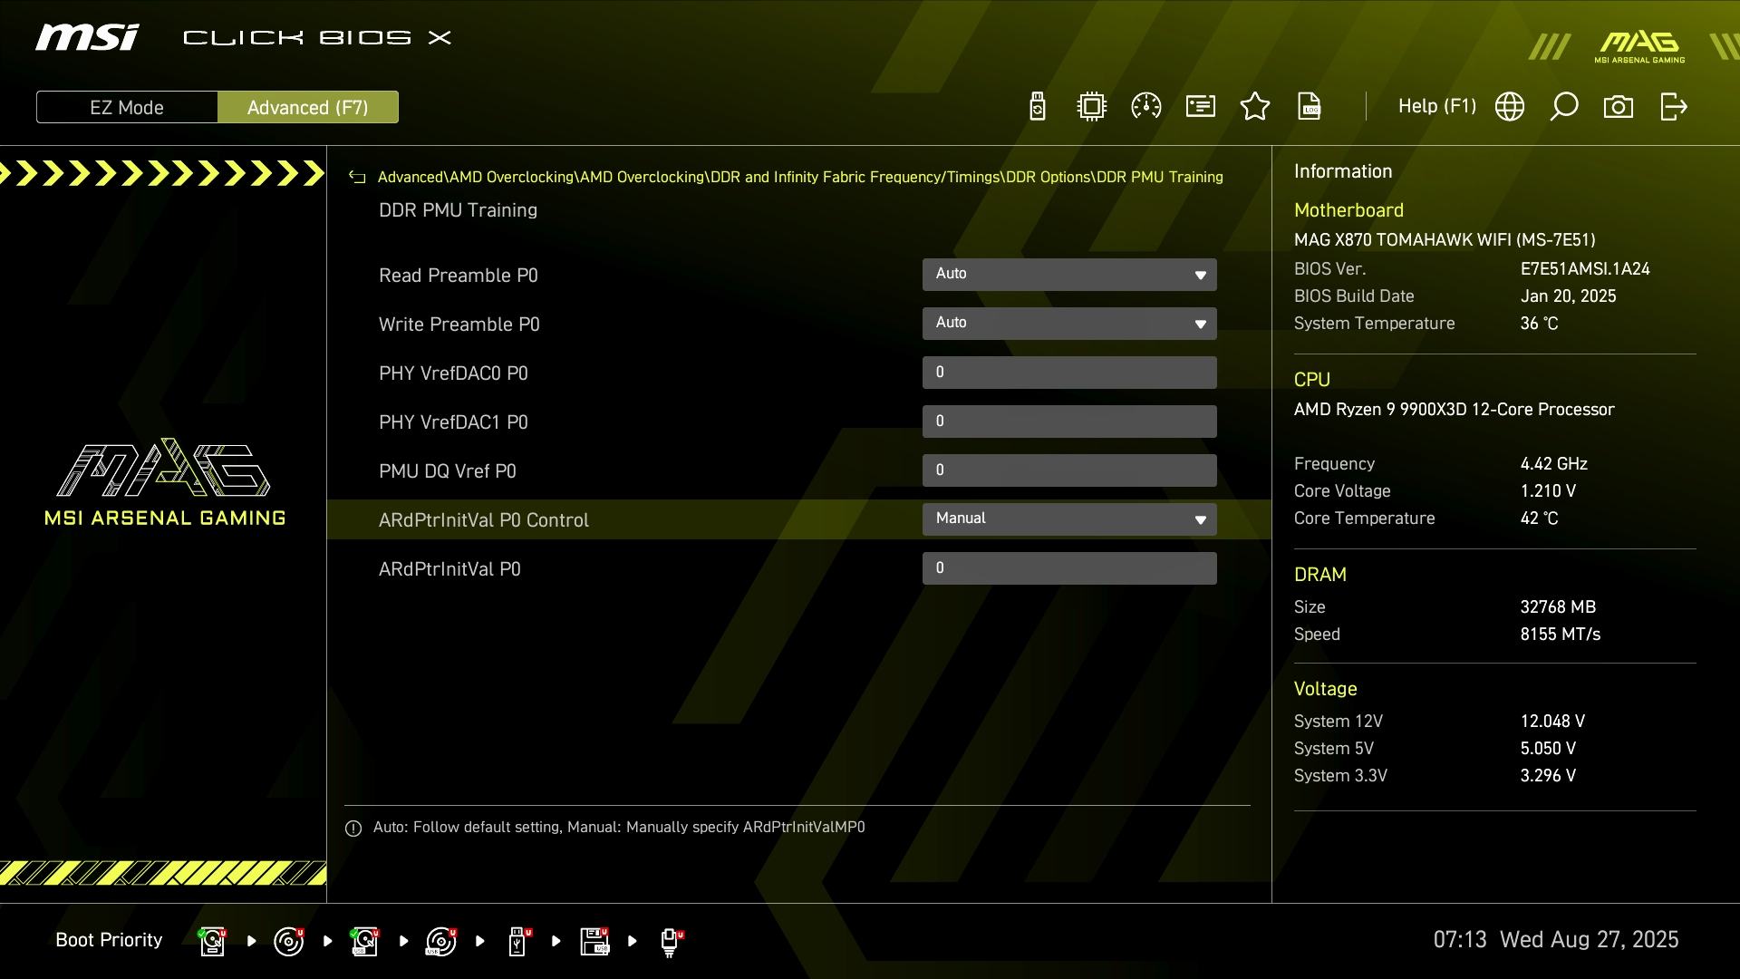This screenshot has height=979, width=1740.
Task: Change language with the globe icon
Action: pos(1510,107)
